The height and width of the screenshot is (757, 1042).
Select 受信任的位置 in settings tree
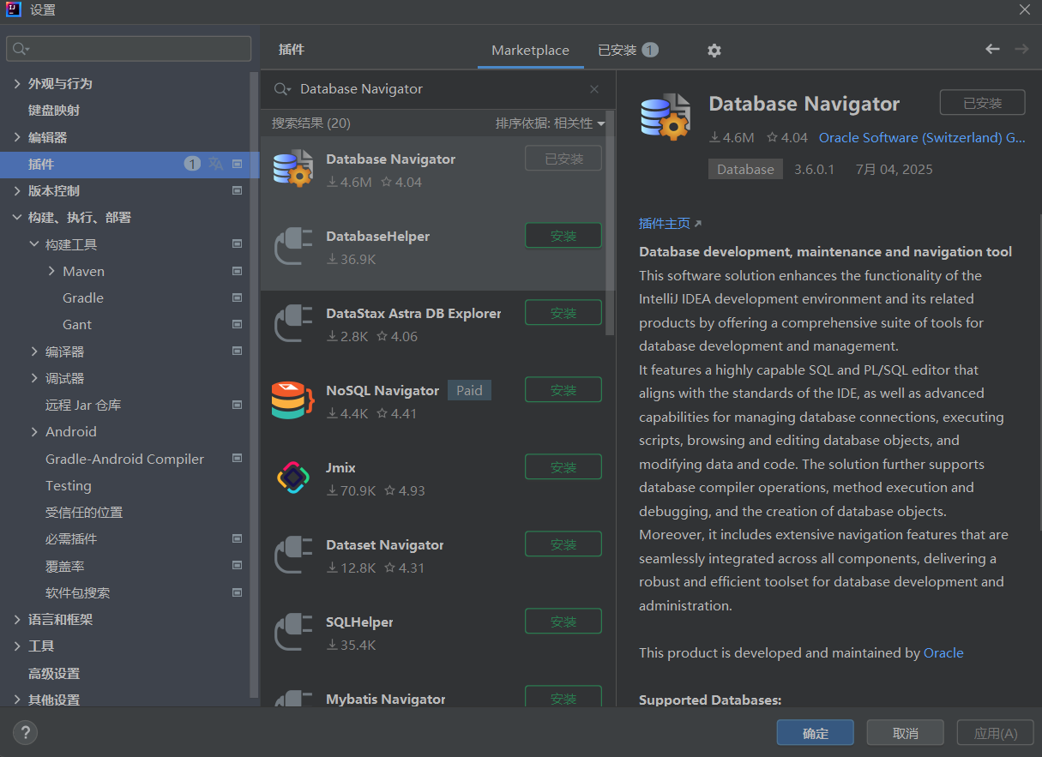coord(84,512)
